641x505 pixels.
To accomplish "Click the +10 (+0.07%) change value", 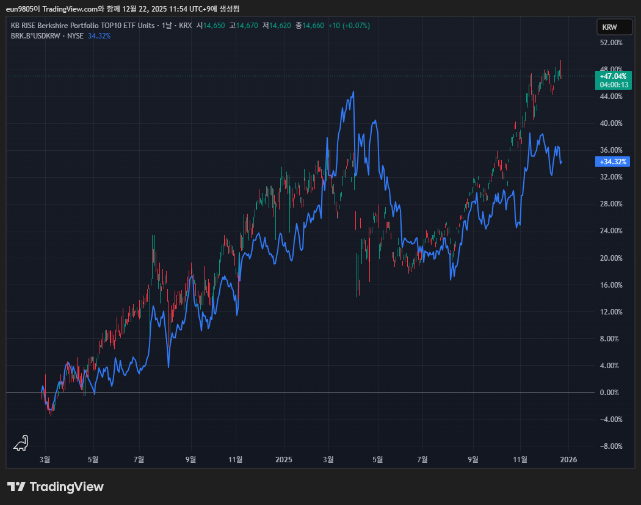I will pyautogui.click(x=349, y=26).
